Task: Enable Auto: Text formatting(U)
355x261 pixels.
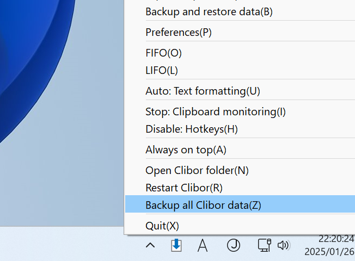Action: pos(240,91)
